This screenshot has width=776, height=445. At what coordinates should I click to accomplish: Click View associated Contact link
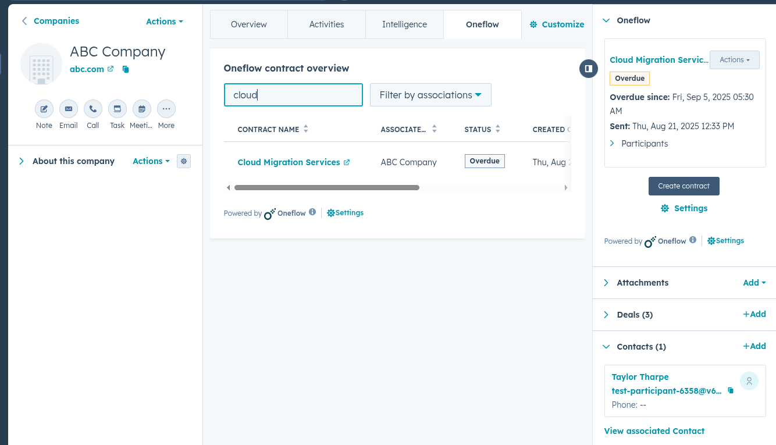coord(654,431)
